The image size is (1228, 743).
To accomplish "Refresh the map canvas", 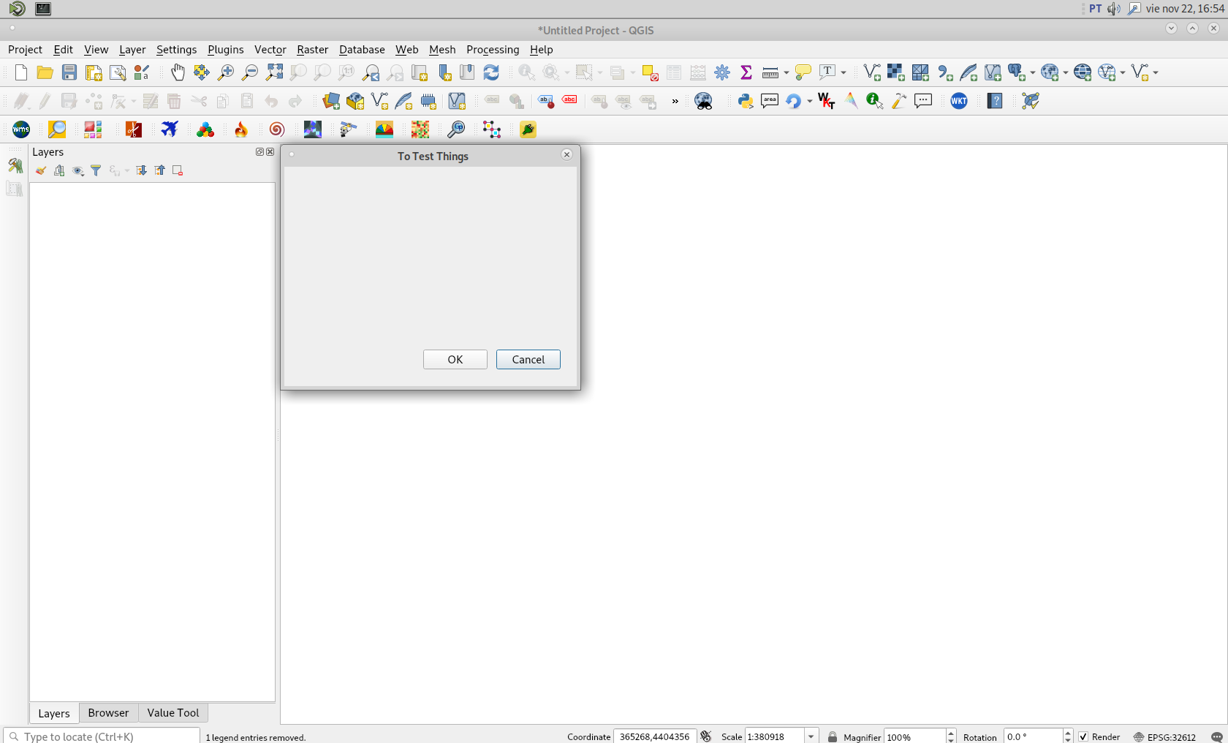I will tap(491, 72).
